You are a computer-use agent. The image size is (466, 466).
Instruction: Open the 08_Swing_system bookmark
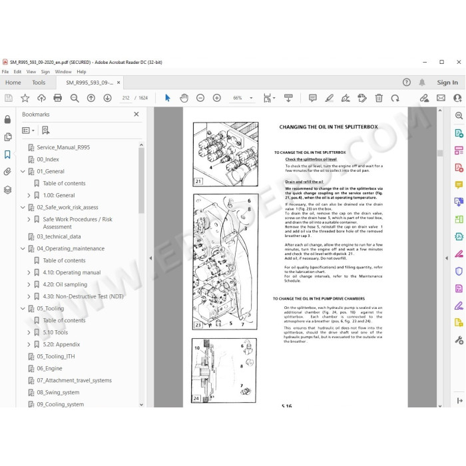58,392
